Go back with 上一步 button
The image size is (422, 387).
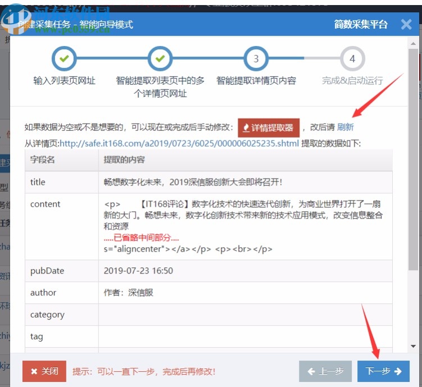click(325, 371)
